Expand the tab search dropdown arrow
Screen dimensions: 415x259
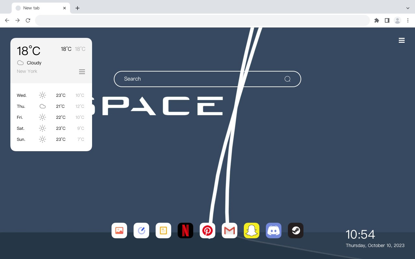(x=408, y=8)
